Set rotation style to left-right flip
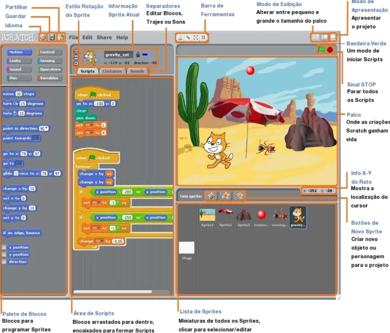Screen dimensions: 390x333 click(x=76, y=58)
